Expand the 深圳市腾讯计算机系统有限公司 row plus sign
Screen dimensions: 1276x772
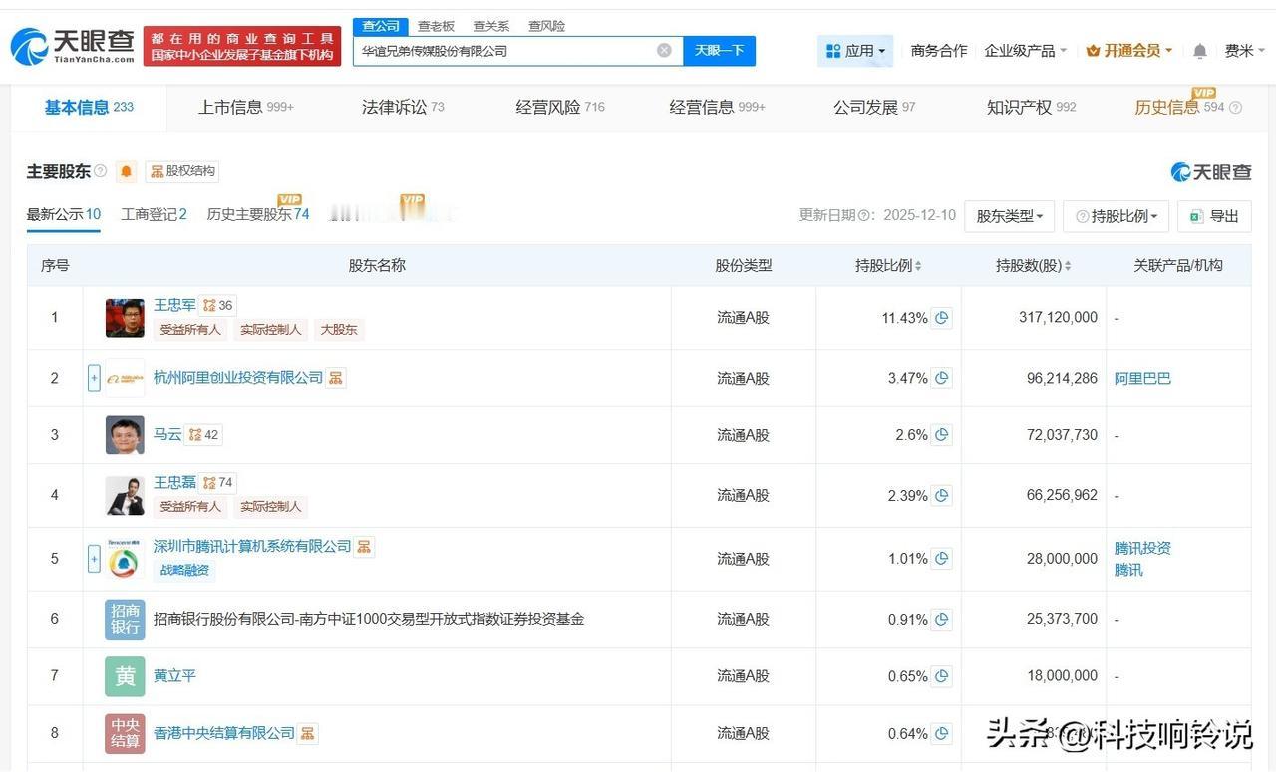(94, 559)
